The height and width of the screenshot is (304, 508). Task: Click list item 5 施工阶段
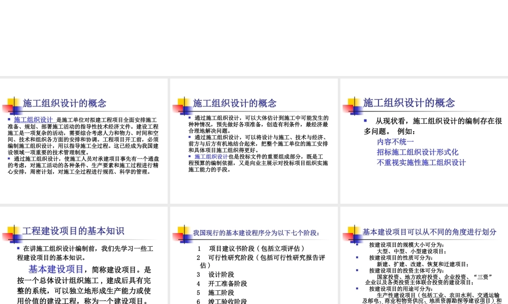point(215,292)
